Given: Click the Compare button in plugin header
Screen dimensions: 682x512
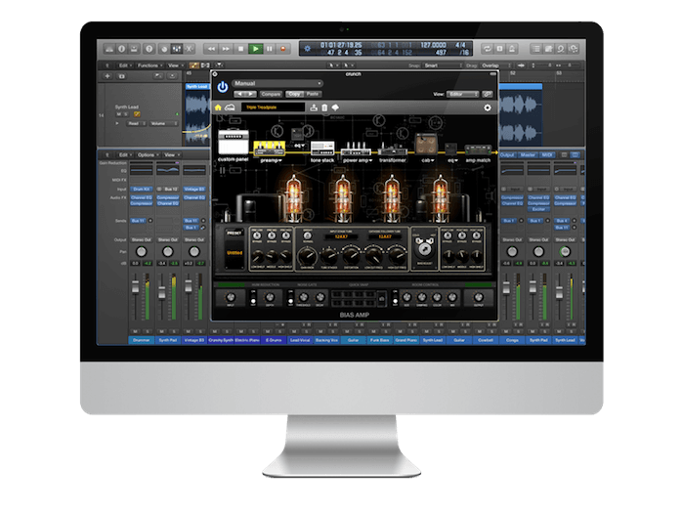Looking at the screenshot, I should coord(271,94).
